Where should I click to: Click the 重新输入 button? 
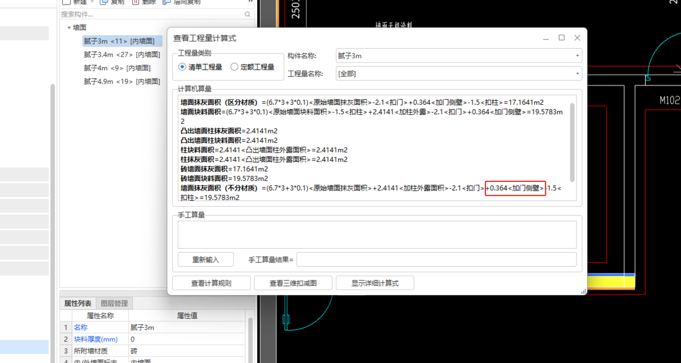[206, 260]
